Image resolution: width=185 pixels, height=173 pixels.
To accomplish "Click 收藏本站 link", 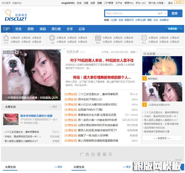I will click(x=17, y=3).
